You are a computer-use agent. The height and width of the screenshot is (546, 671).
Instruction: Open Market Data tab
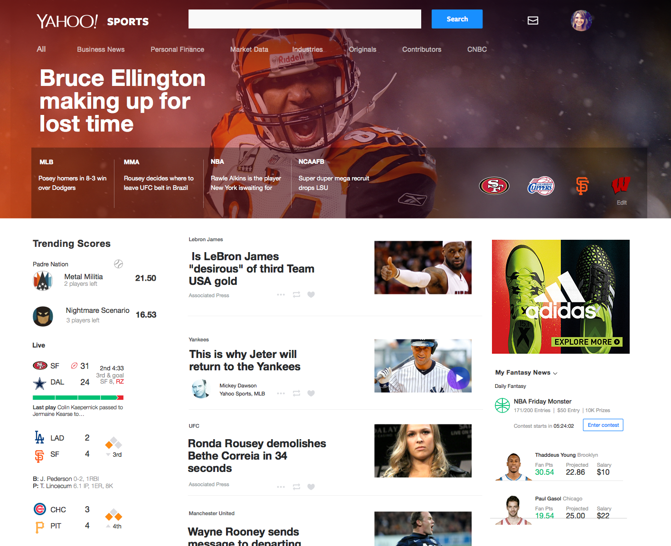[249, 49]
